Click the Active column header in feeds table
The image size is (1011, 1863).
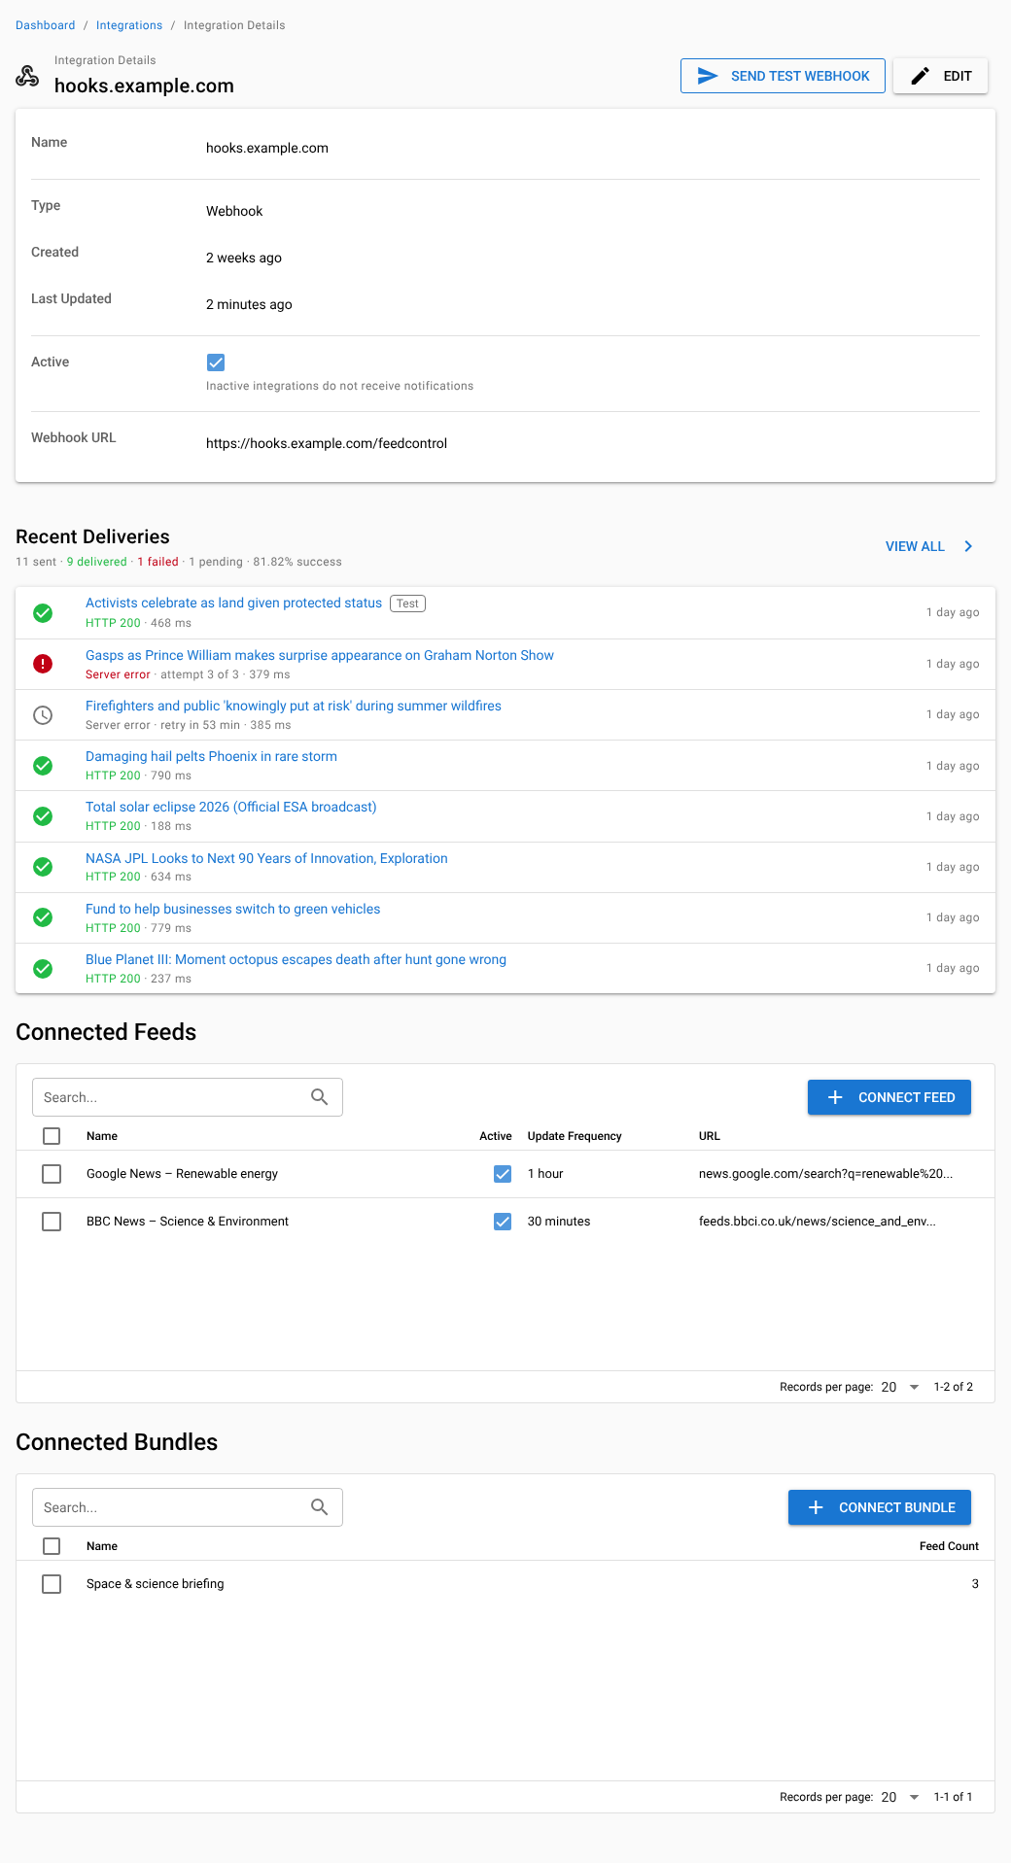496,1136
